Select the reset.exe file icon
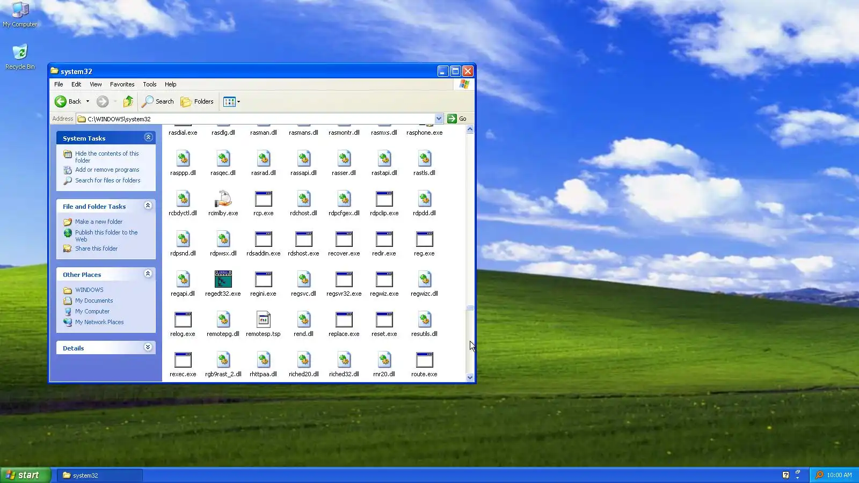The width and height of the screenshot is (859, 483). 384,320
